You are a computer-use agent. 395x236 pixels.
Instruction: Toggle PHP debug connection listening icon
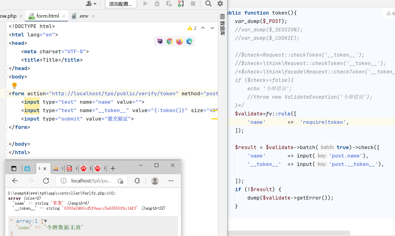181,4
